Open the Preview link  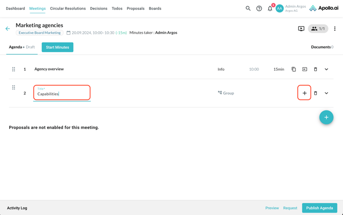click(x=272, y=208)
